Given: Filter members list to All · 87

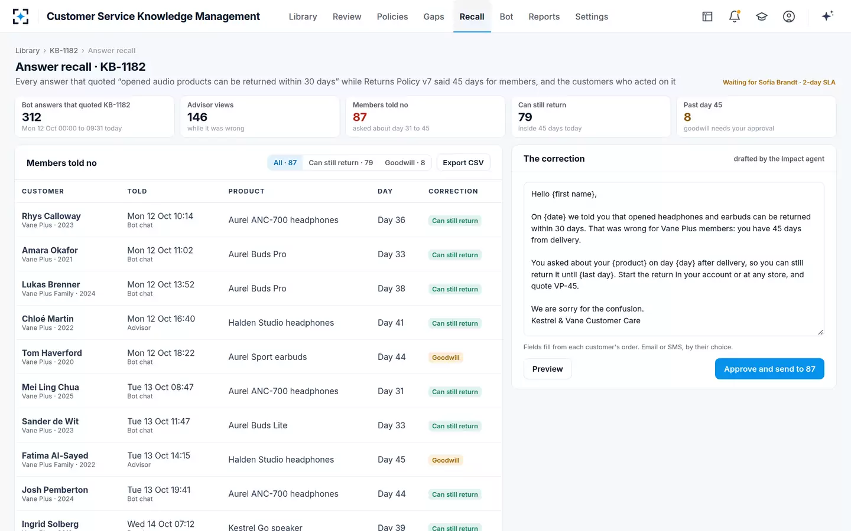Looking at the screenshot, I should [x=285, y=163].
